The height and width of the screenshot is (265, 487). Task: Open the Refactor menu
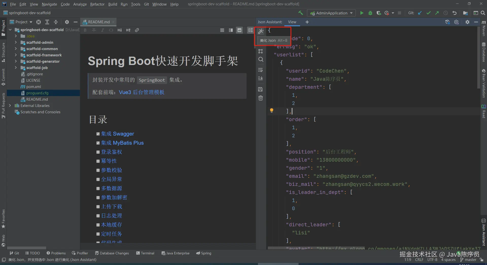click(97, 4)
